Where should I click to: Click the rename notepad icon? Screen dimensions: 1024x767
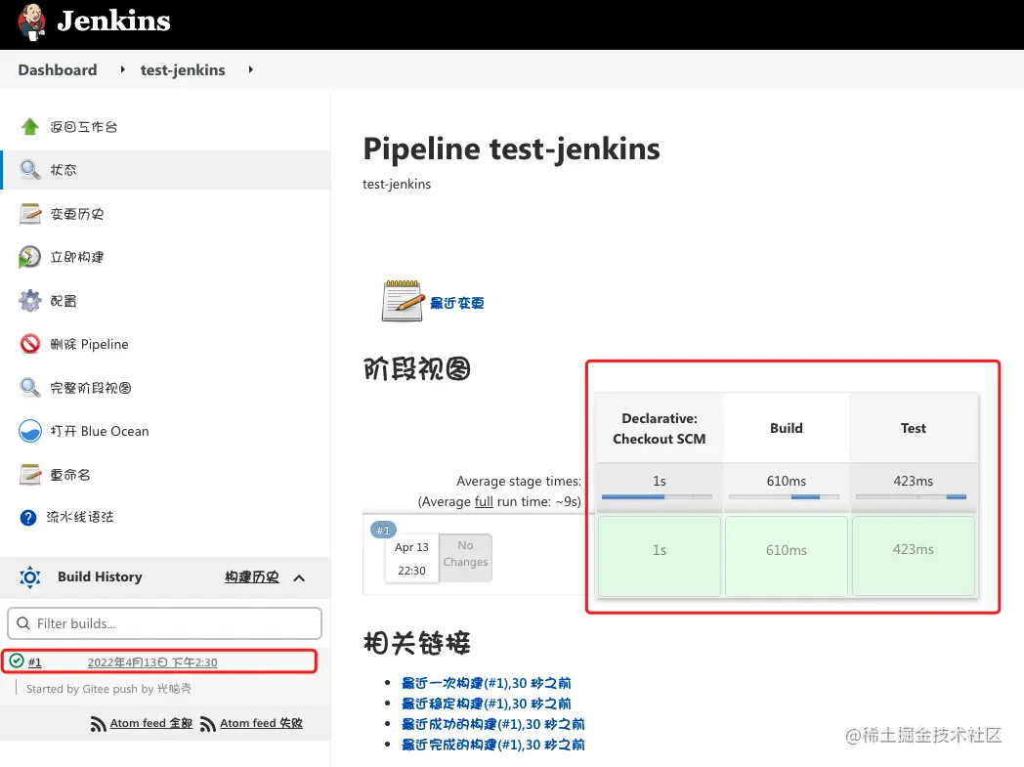pyautogui.click(x=30, y=475)
